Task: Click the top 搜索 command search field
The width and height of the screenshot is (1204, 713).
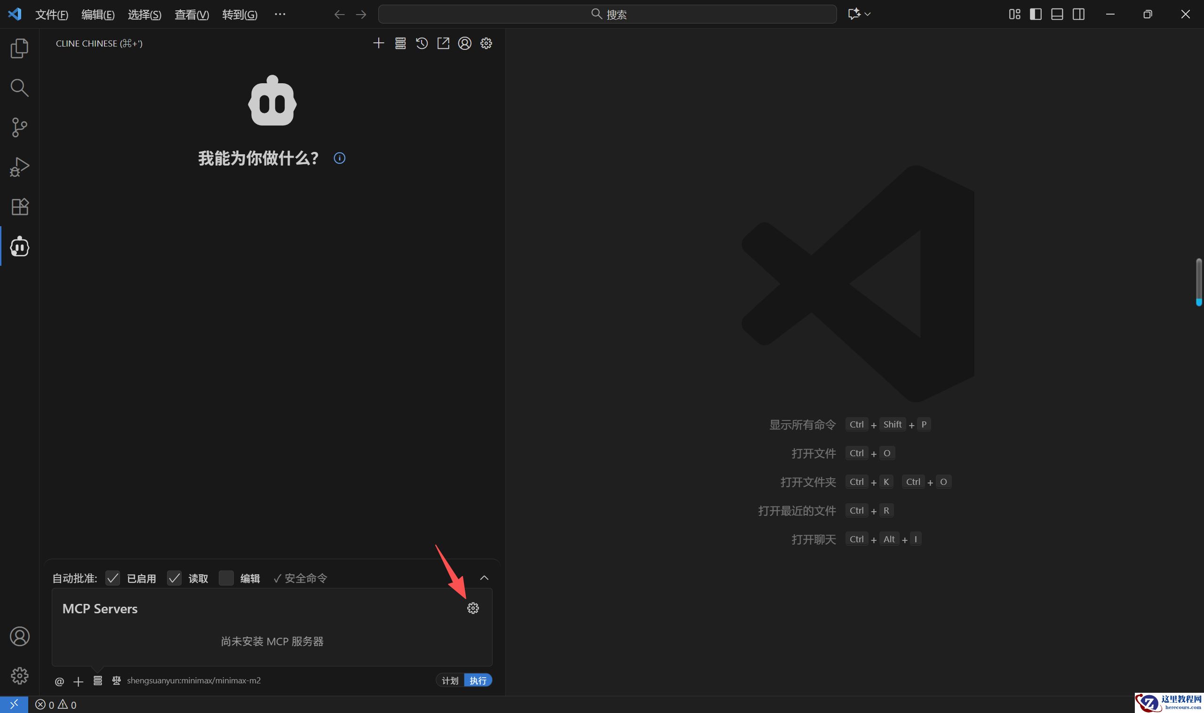Action: pos(607,15)
